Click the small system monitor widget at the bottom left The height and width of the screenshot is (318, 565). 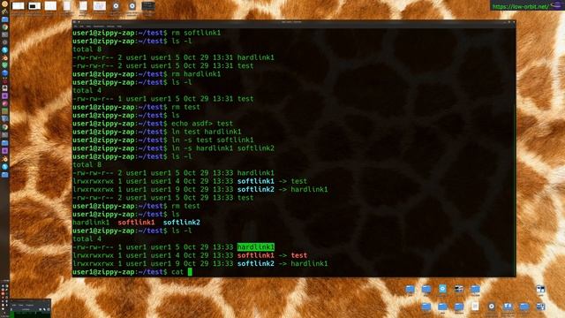(x=30, y=308)
